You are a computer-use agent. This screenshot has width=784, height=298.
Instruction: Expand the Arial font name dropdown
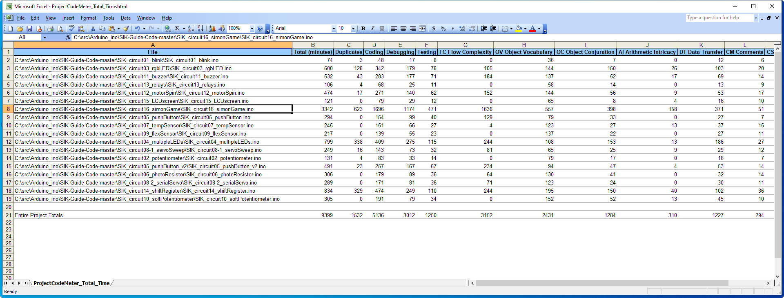coord(334,29)
